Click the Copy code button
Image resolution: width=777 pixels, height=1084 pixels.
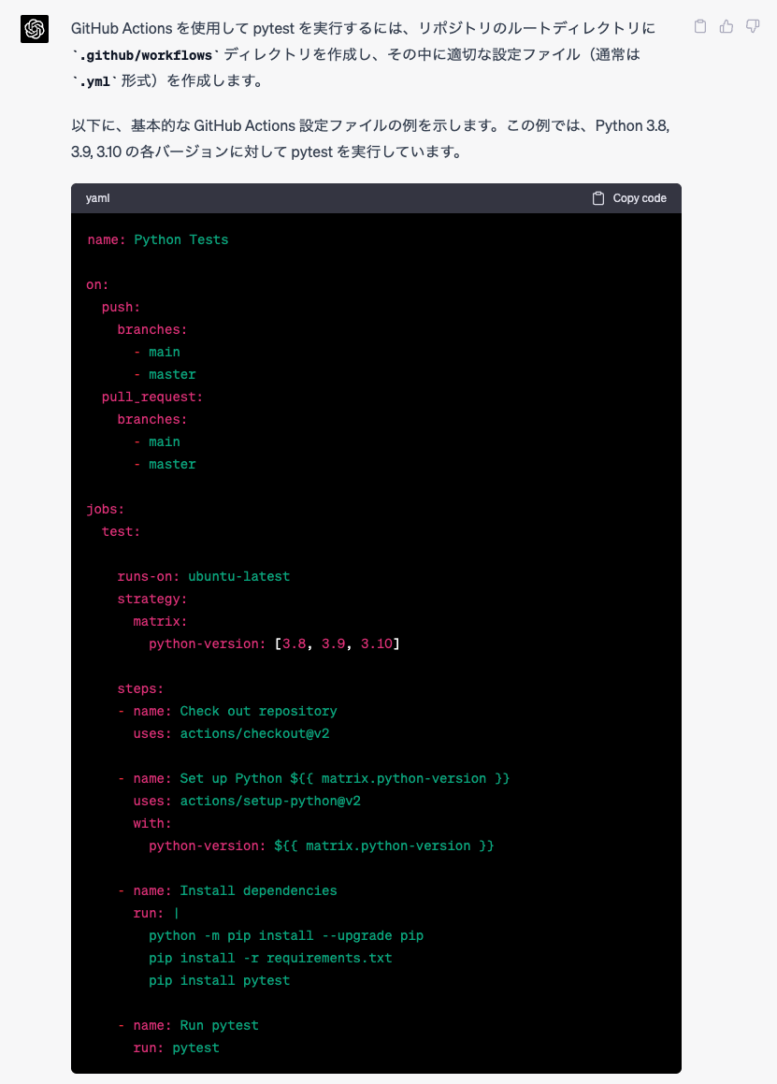(630, 198)
